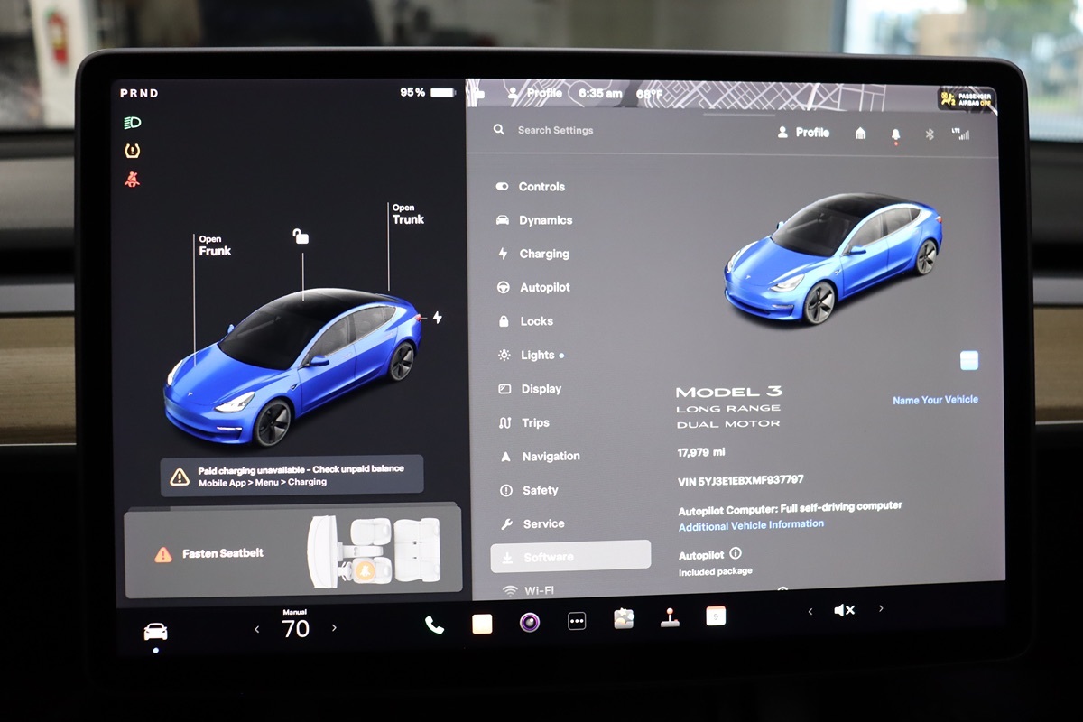Tap Open Frunk button
This screenshot has width=1083, height=722.
(x=215, y=245)
